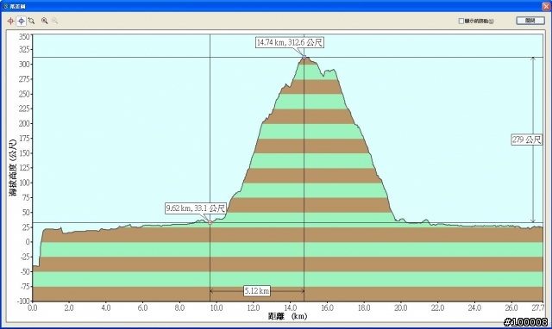
Task: Click the 14.74 km, 312.6 peak label
Action: pyautogui.click(x=290, y=42)
